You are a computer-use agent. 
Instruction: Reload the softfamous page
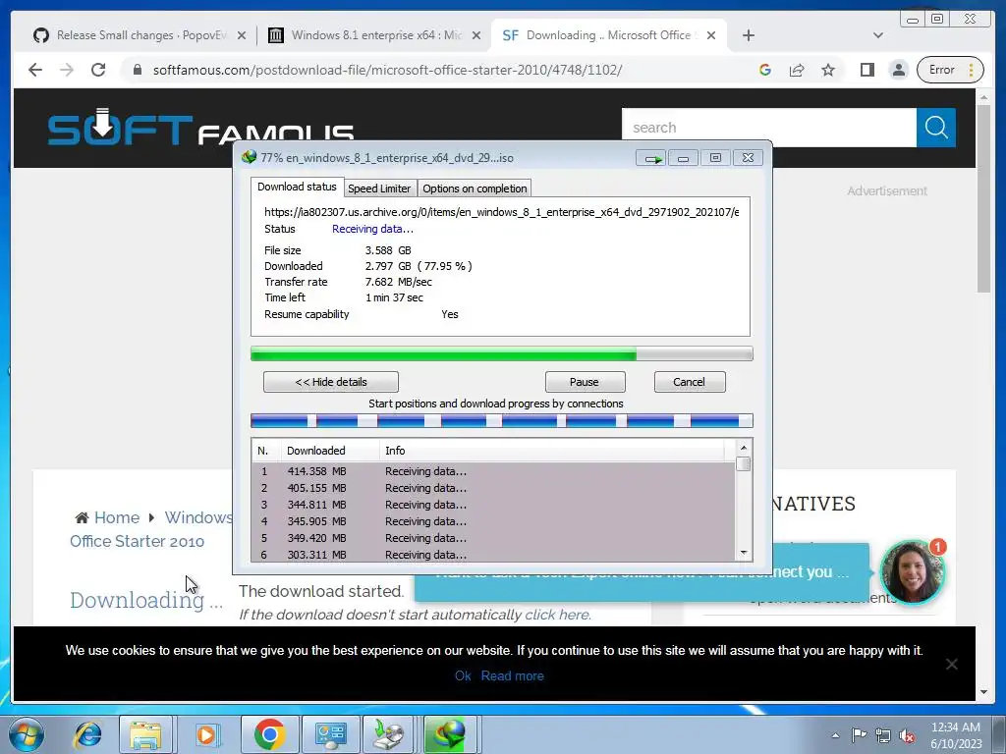98,70
